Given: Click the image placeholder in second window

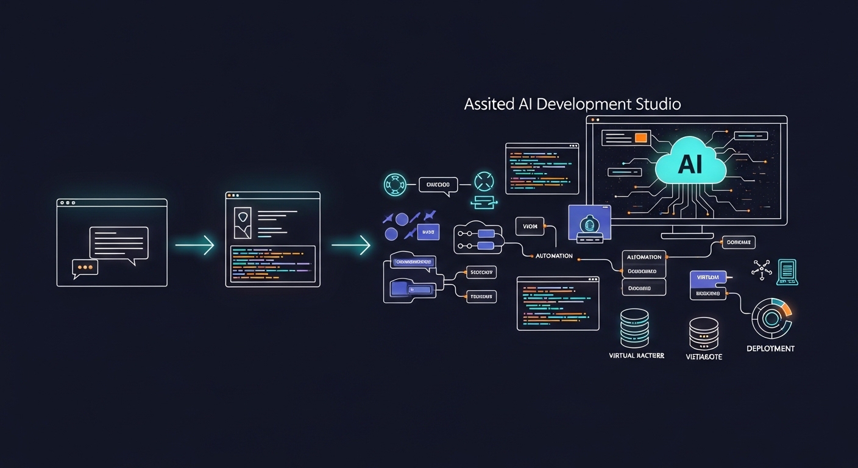Looking at the screenshot, I should pos(243,222).
